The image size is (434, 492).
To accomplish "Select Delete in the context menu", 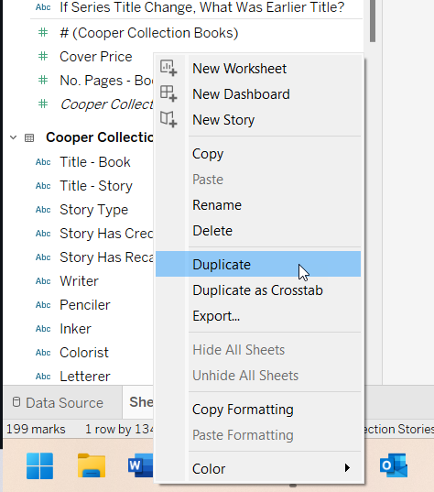I will pyautogui.click(x=258, y=231).
